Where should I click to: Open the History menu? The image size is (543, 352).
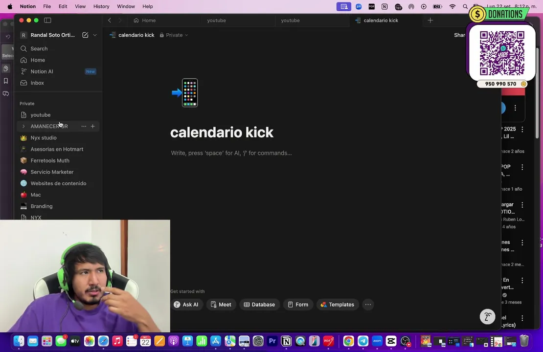pyautogui.click(x=101, y=6)
